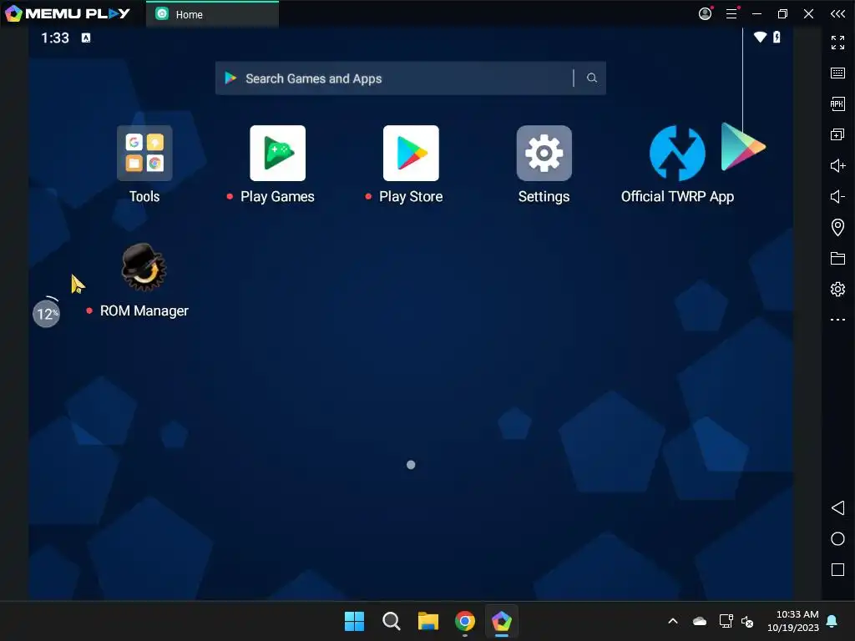Screen dimensions: 855x641
Task: Open Android Settings app
Action: (544, 154)
